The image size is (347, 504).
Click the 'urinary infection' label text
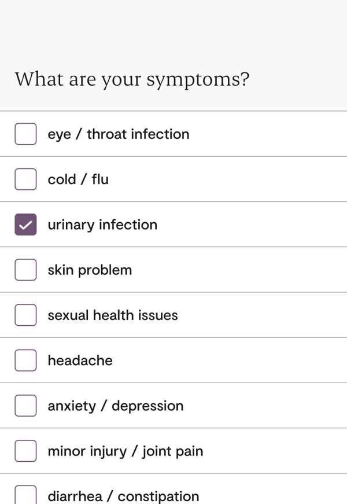tap(102, 225)
